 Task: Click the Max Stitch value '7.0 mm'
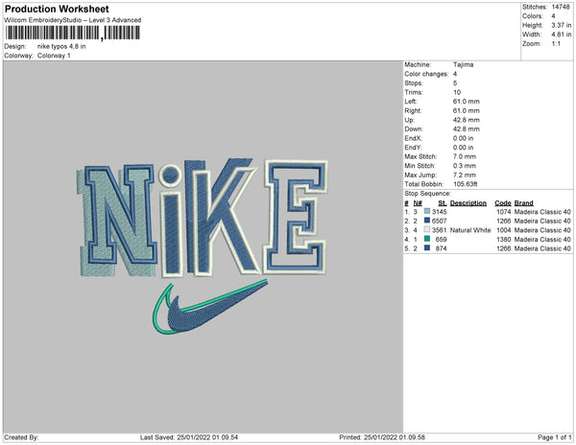point(465,156)
